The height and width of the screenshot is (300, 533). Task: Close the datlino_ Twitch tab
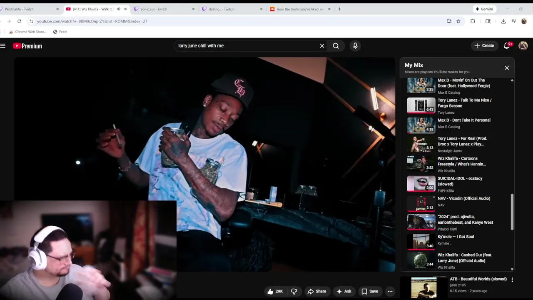[x=262, y=9]
